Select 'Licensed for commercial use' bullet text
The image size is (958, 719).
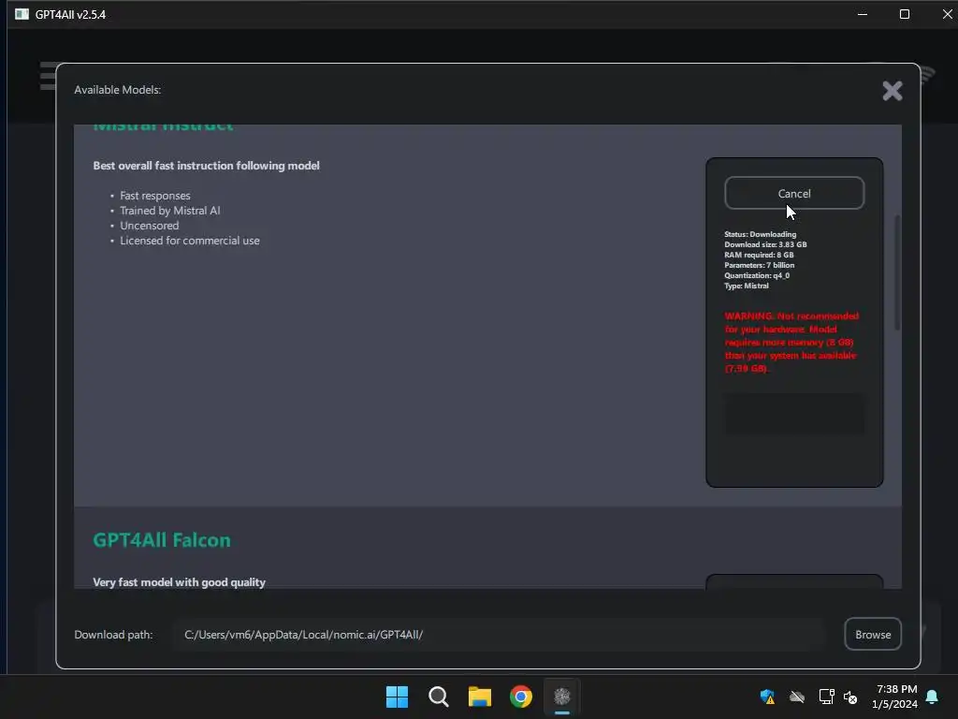coord(189,241)
